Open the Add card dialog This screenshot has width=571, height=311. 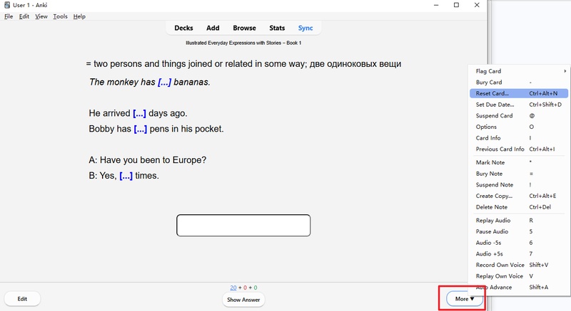[213, 28]
